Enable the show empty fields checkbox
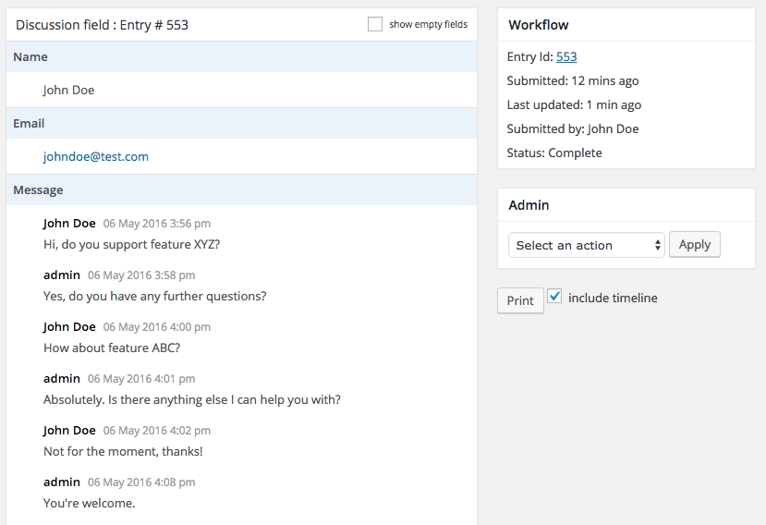 [x=375, y=25]
